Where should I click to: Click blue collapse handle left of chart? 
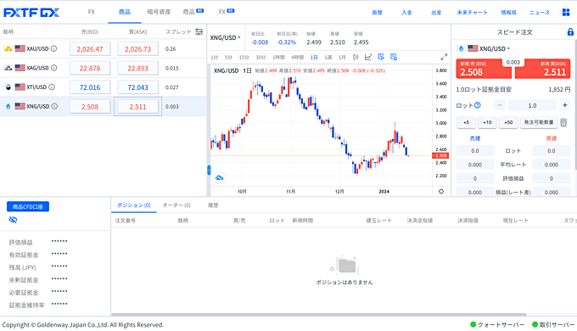click(x=209, y=170)
